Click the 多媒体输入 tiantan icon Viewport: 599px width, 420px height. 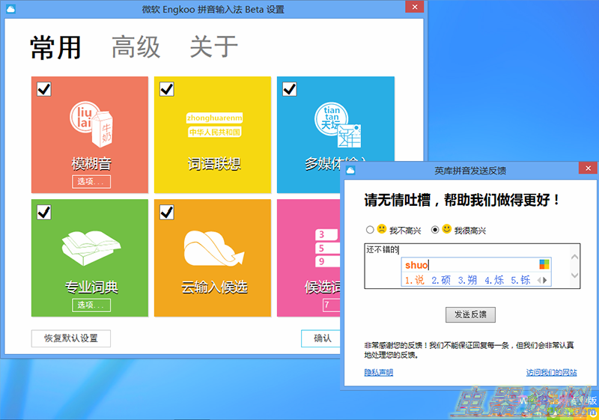click(337, 124)
